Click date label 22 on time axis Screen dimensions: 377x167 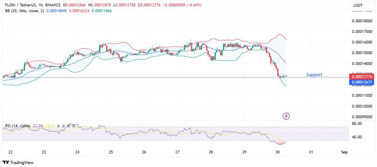[10, 152]
